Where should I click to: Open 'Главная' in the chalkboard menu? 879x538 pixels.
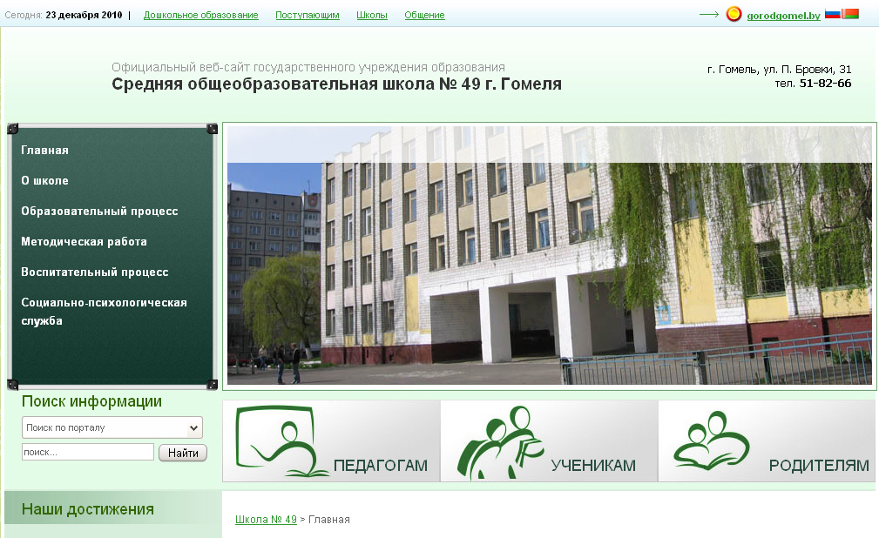coord(44,151)
